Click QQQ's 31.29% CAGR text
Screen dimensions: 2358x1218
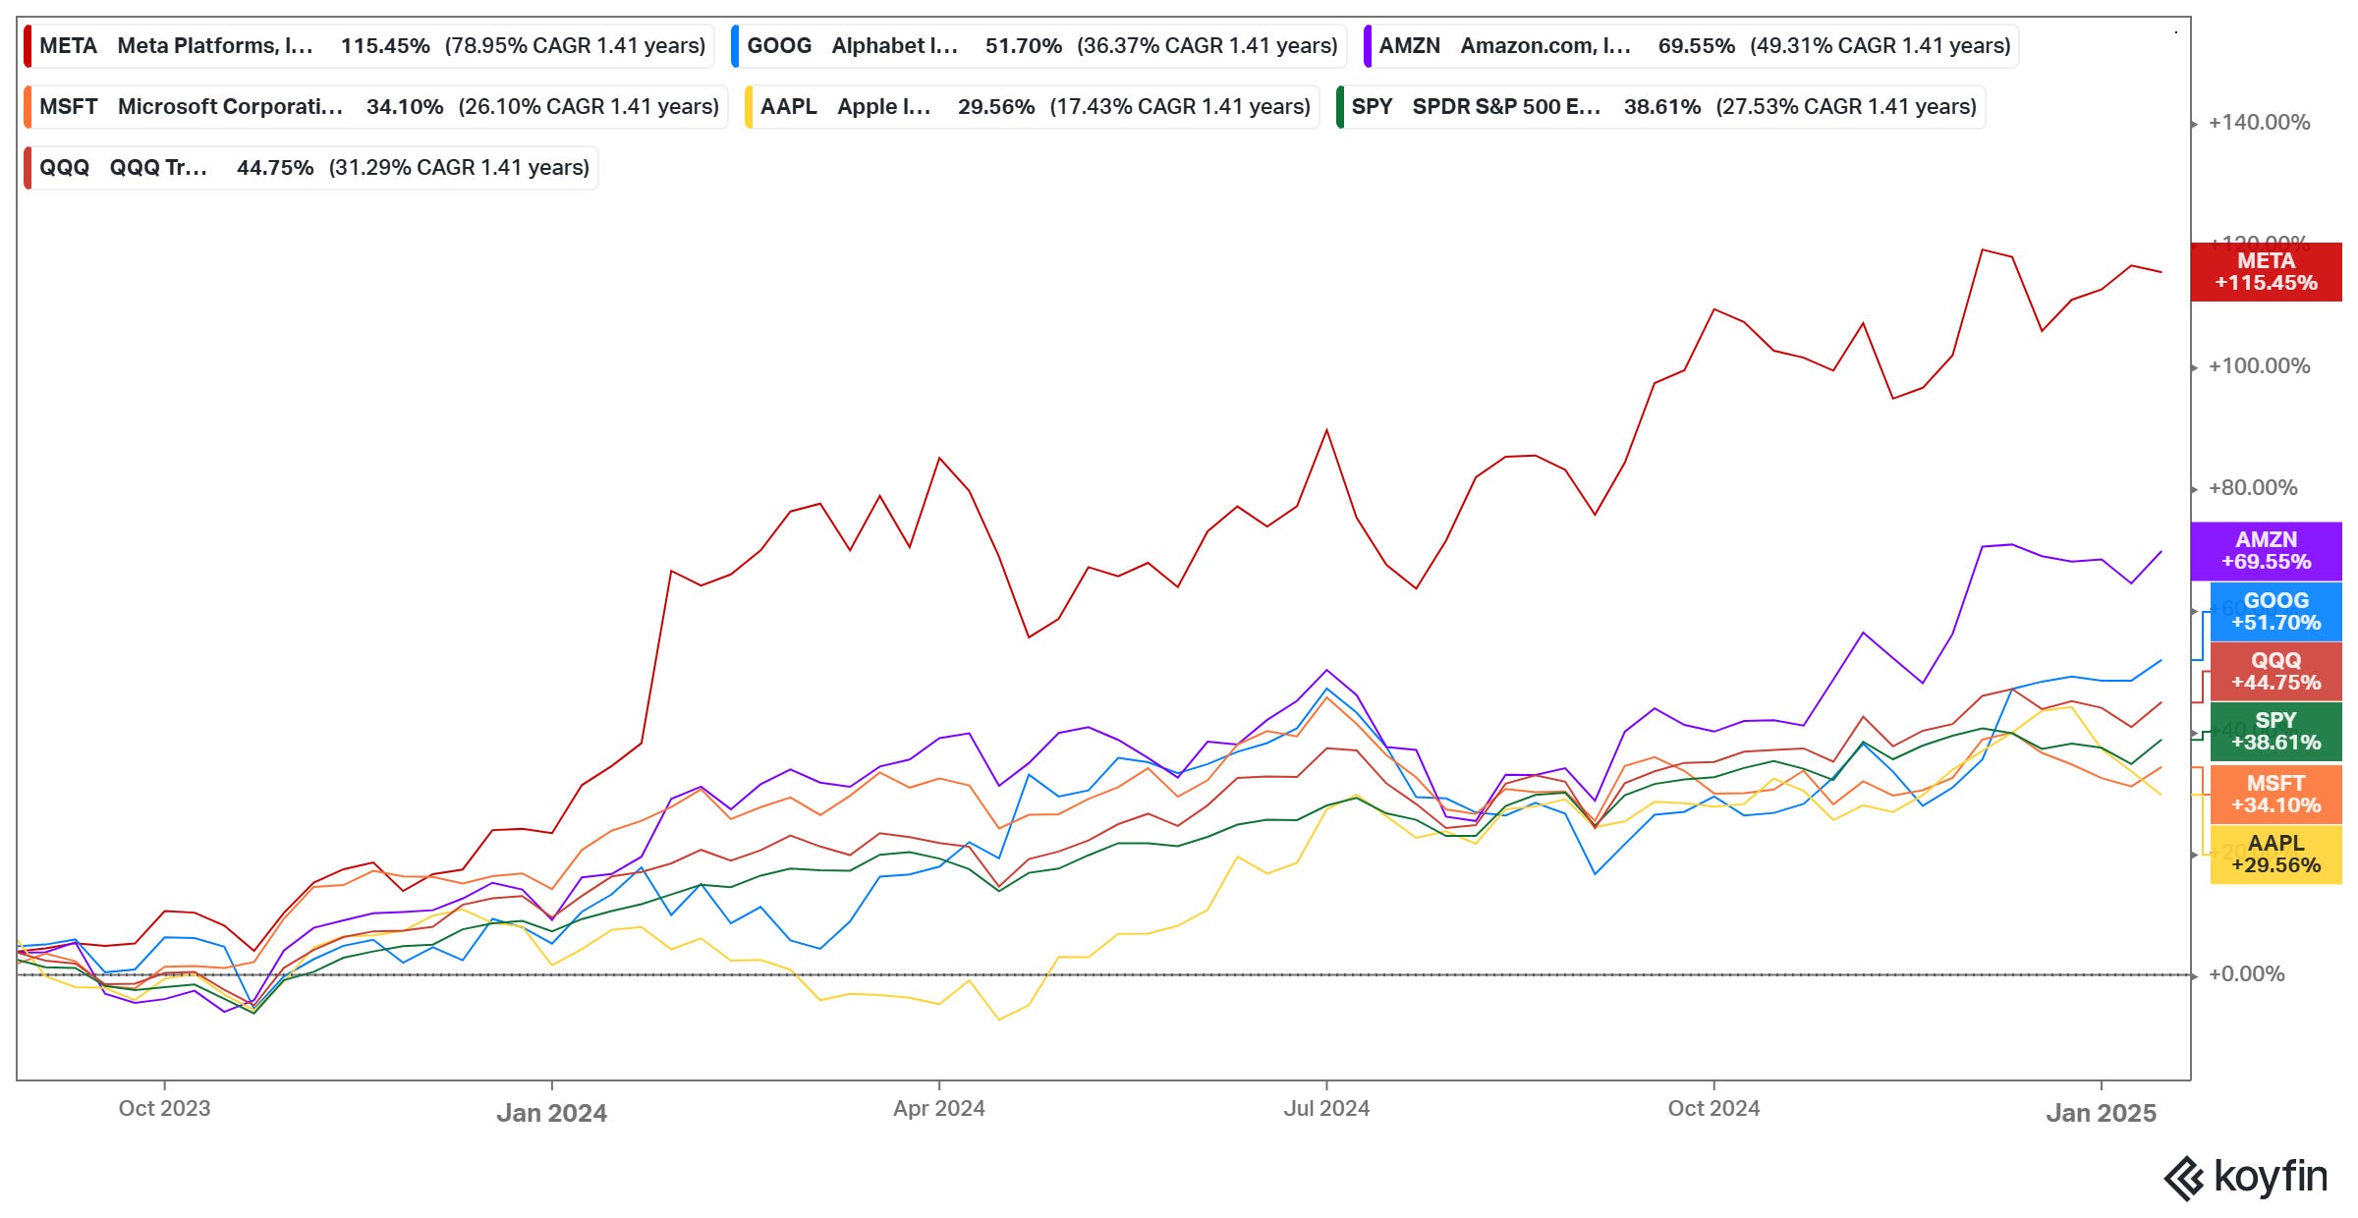[x=459, y=168]
